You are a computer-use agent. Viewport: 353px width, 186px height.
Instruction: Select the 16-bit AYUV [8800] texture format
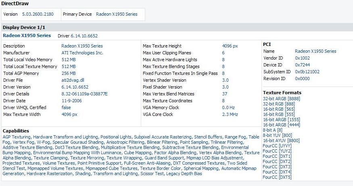point(282,141)
